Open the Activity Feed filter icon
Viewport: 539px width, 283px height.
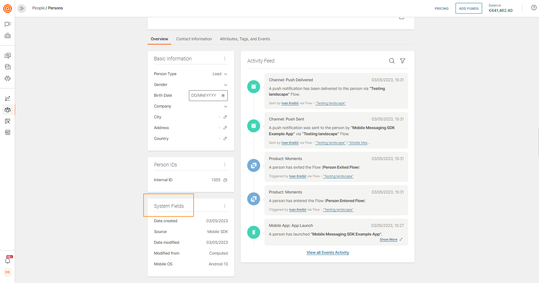click(403, 61)
